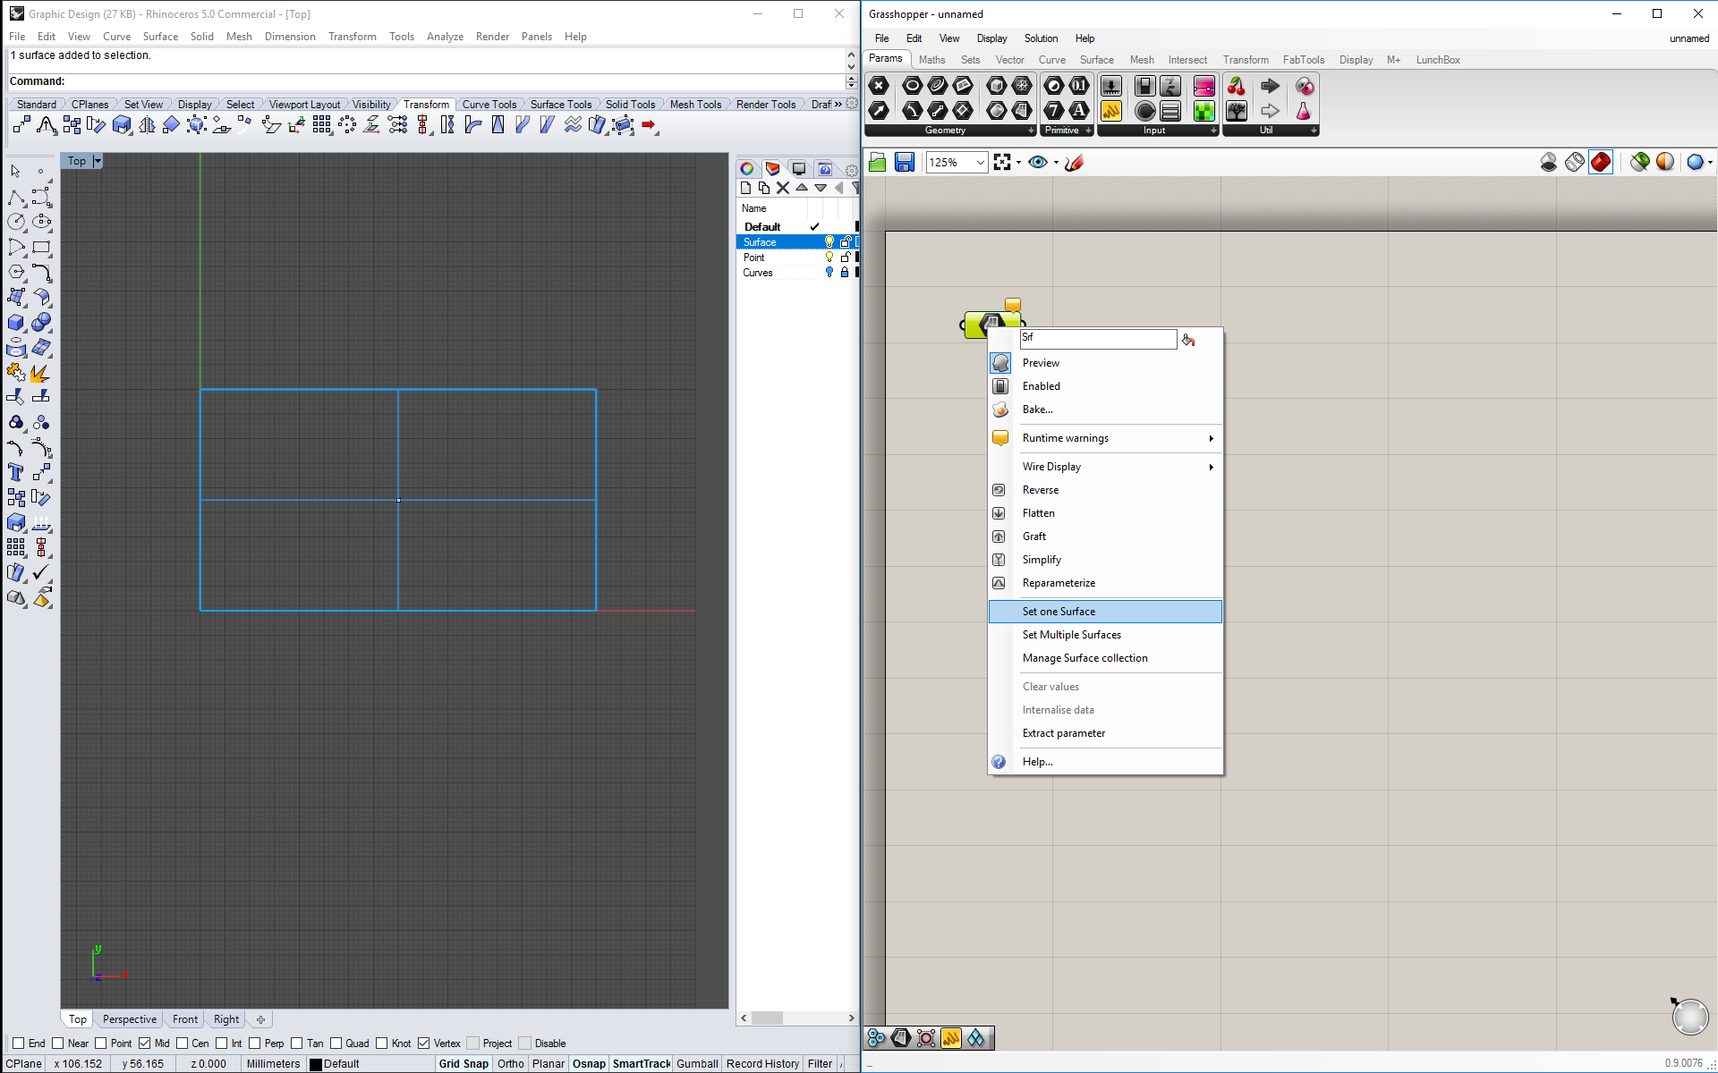
Task: Click the Surface layer color swatch
Action: [x=856, y=242]
